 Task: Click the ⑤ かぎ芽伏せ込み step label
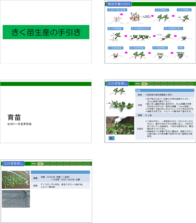(141, 28)
